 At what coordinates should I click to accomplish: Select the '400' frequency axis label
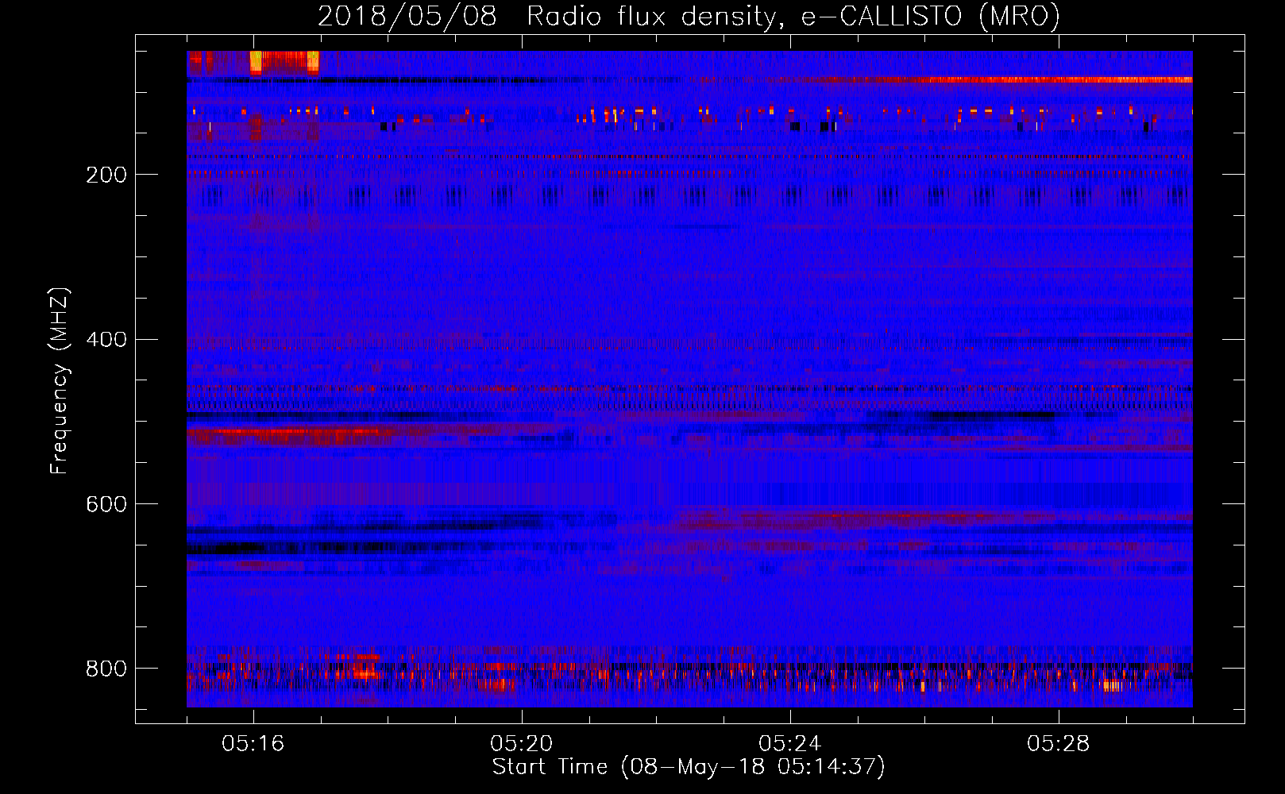pos(106,340)
